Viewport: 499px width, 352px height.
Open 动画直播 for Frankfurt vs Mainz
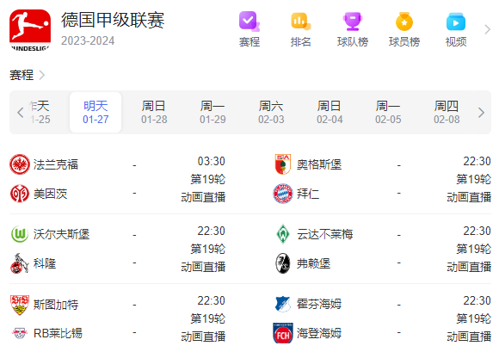pos(203,197)
